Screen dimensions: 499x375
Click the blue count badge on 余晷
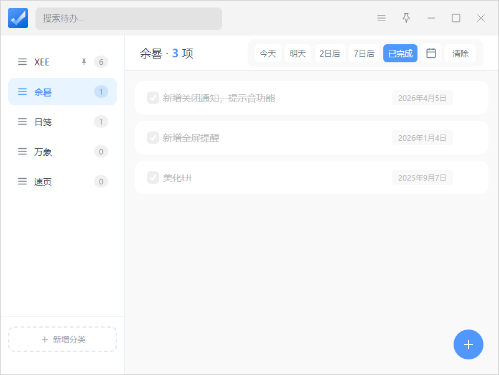pyautogui.click(x=101, y=92)
